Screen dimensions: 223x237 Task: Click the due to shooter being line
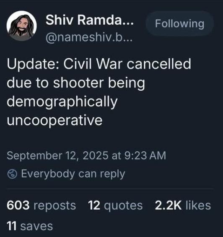76,83
